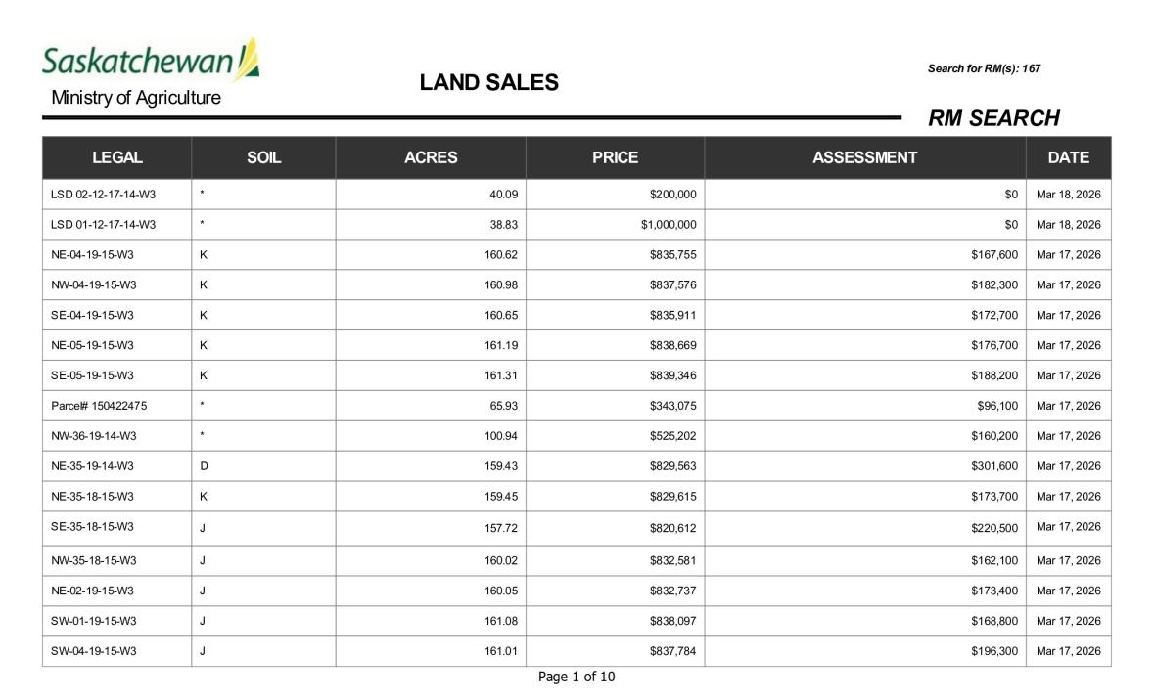The image size is (1154, 700).
Task: Select the Parcel# 150422475 row
Action: (x=577, y=406)
